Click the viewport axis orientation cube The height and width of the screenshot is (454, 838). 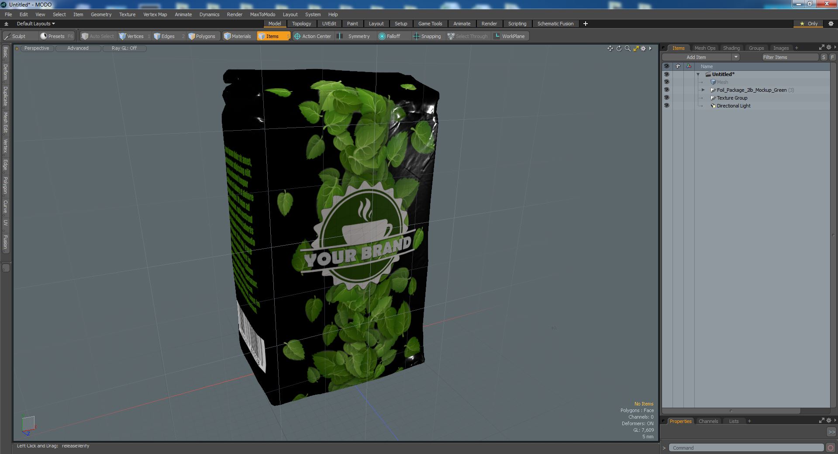pyautogui.click(x=28, y=425)
